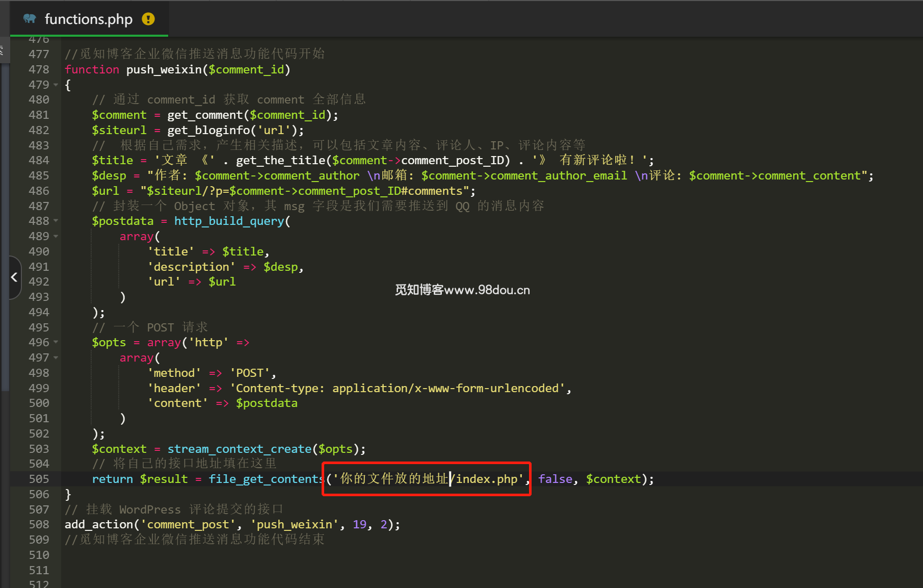The width and height of the screenshot is (923, 588).
Task: Collapse the code fold at line 497
Action: point(56,357)
